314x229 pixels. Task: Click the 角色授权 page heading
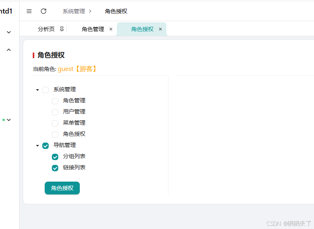click(51, 55)
